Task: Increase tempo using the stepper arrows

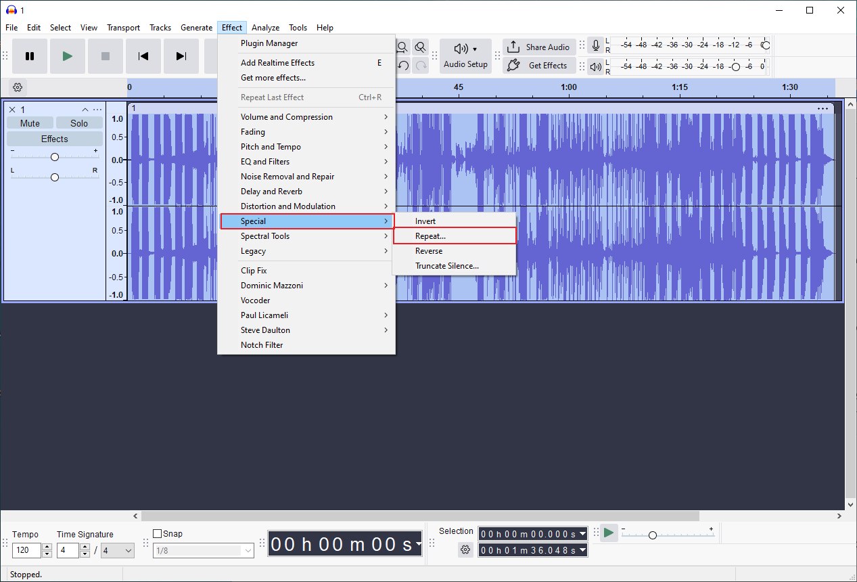Action: 46,547
